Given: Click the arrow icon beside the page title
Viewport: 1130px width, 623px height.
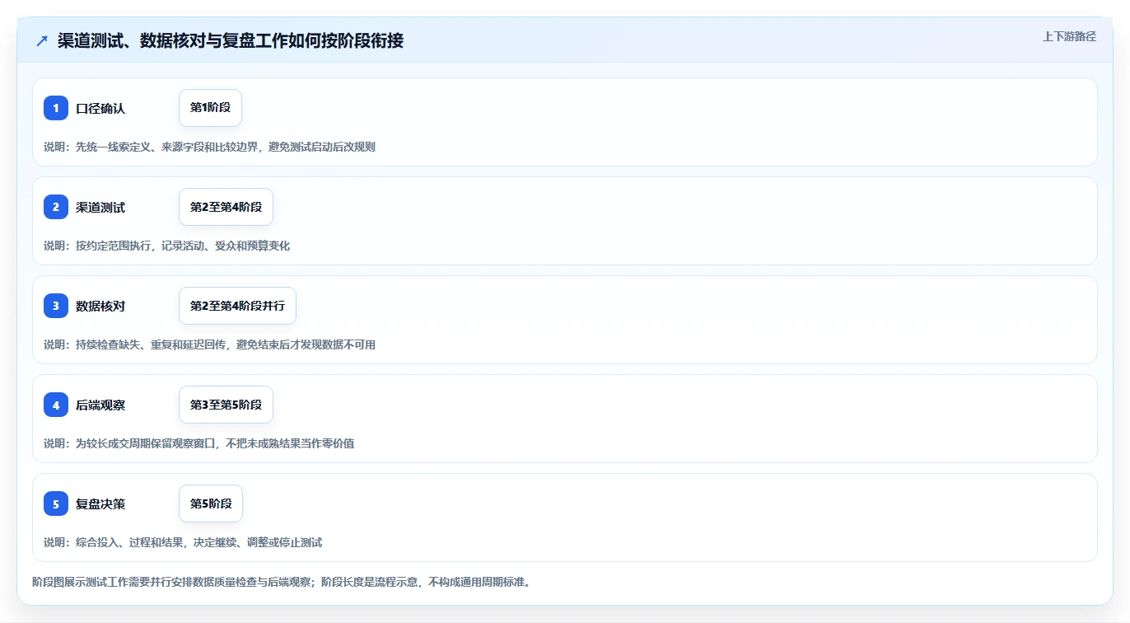Looking at the screenshot, I should coord(42,40).
